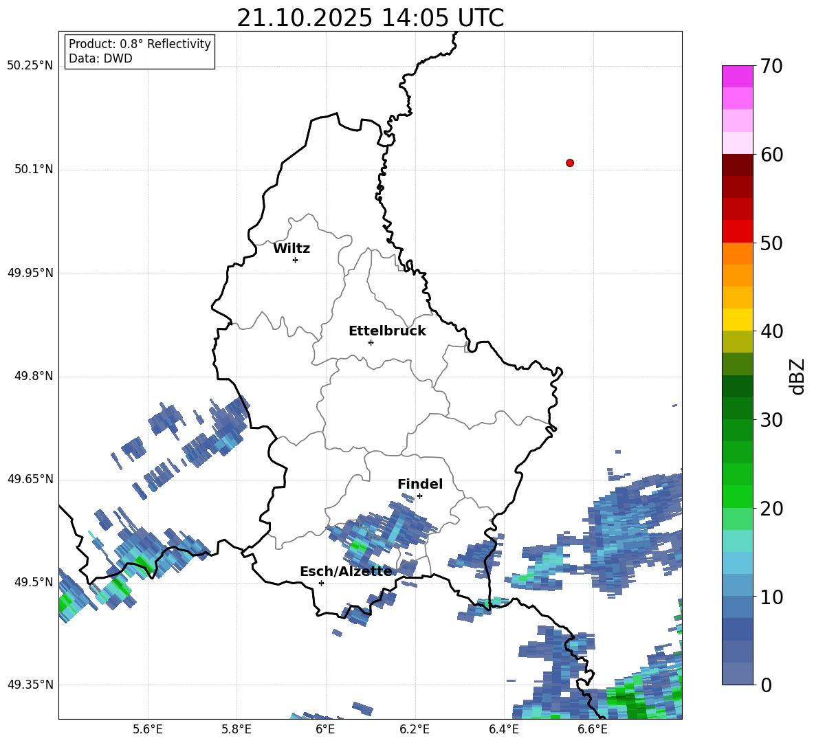
Task: Click the red radar site marker dot
Action: coord(569,163)
